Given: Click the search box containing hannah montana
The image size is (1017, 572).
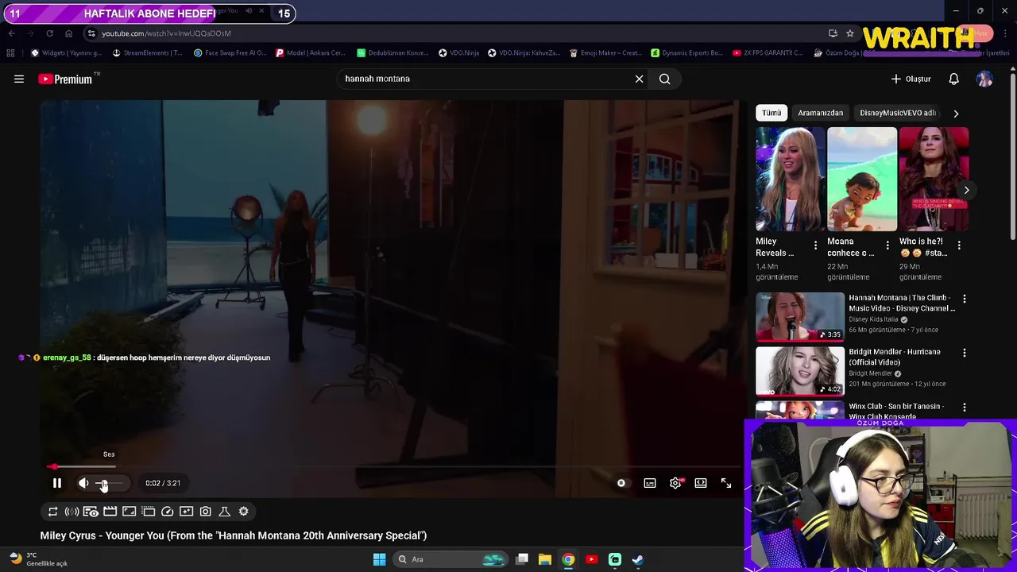Looking at the screenshot, I should [485, 79].
